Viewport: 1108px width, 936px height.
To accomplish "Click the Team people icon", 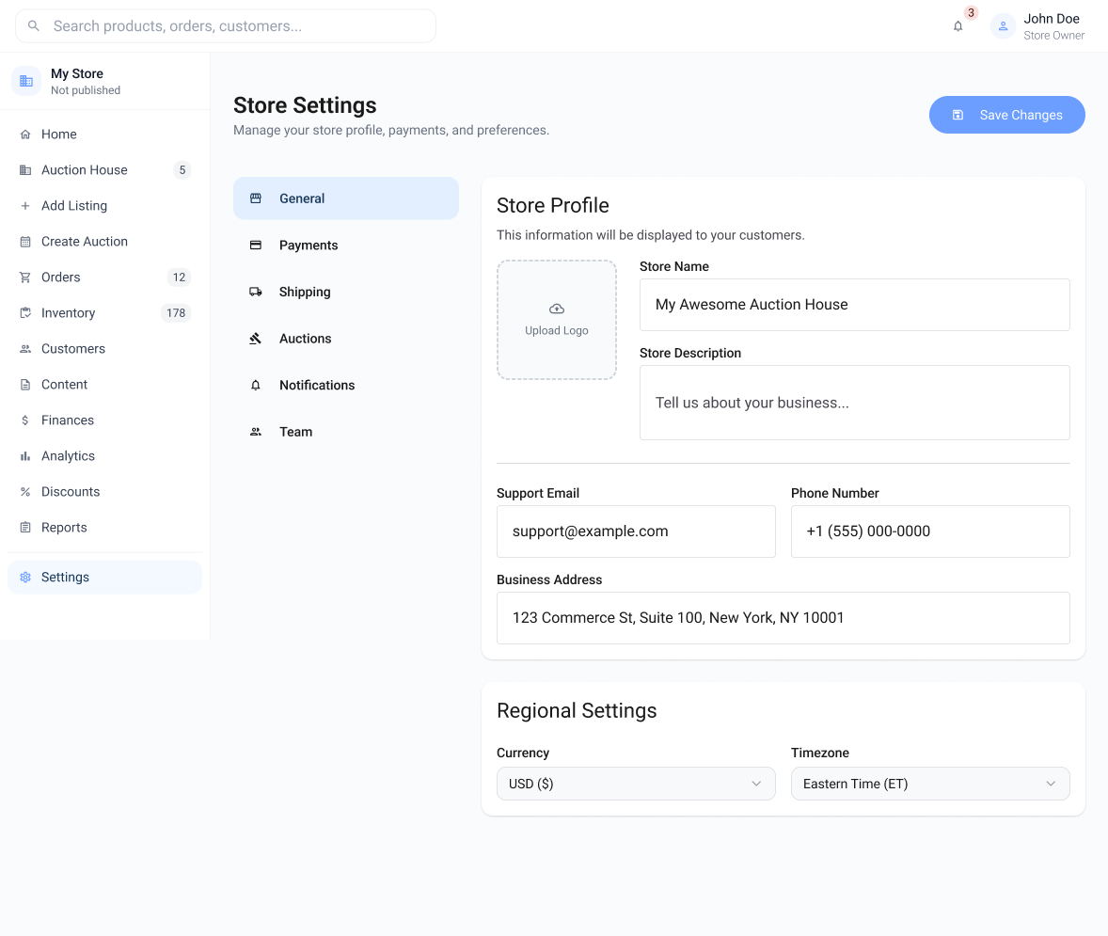I will click(x=256, y=432).
